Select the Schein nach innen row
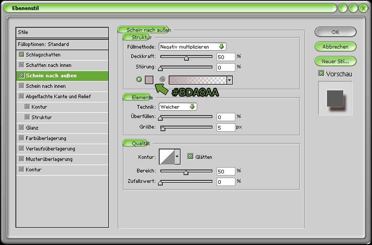372x245 pixels. [62, 86]
